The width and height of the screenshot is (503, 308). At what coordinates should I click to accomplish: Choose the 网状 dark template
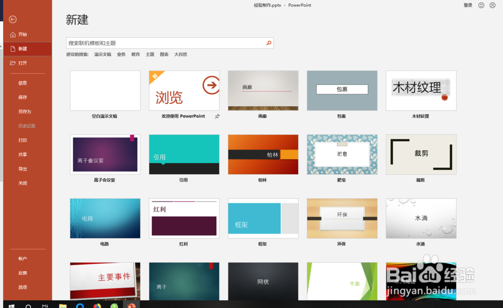click(x=263, y=281)
